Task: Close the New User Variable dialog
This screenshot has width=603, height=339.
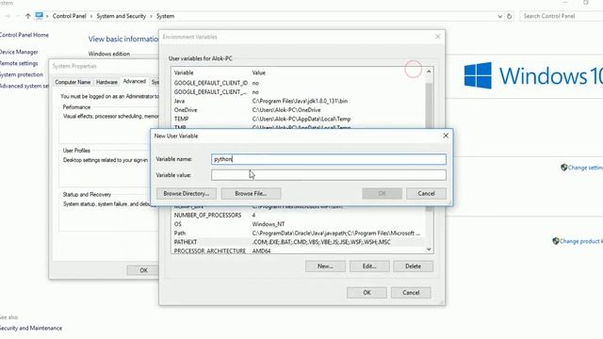Action: [446, 136]
